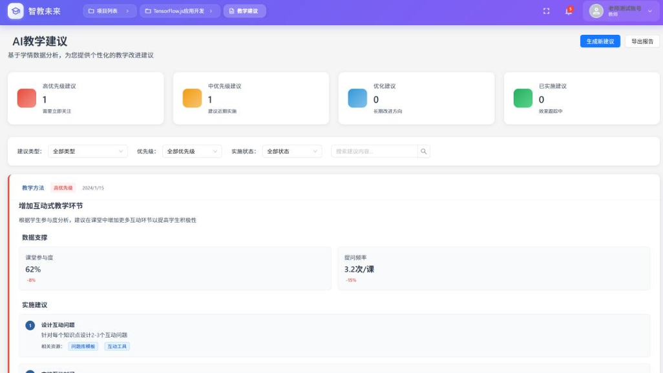Click the 导出报告 button
Screen dimensions: 663x373
point(642,41)
